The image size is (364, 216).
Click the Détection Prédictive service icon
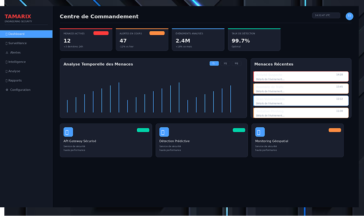[x=164, y=132]
